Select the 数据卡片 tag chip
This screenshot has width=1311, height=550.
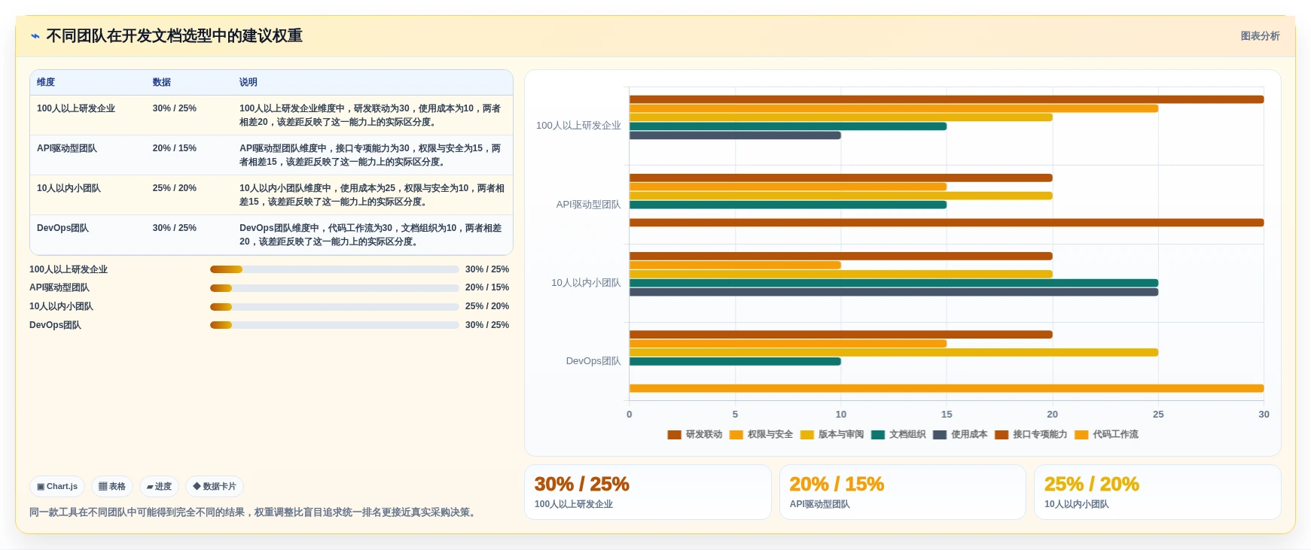(215, 487)
